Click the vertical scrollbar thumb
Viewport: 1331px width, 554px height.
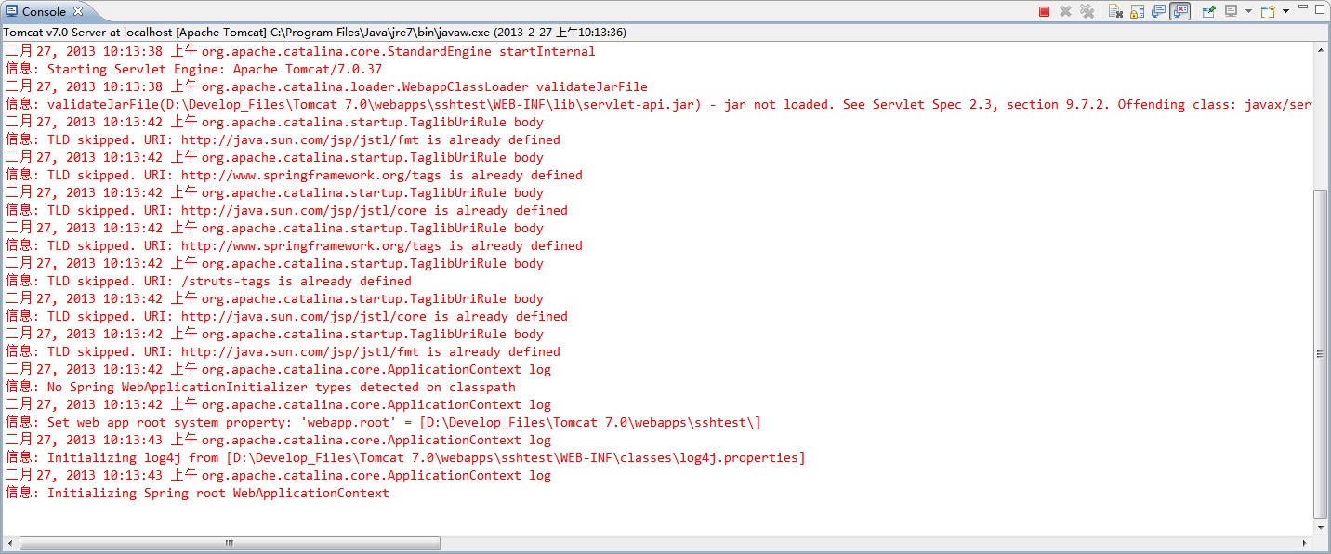1320,353
